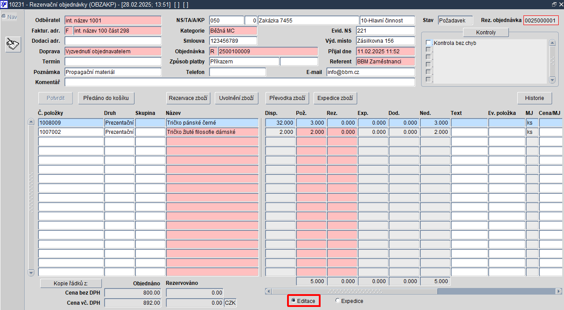Image resolution: width=564 pixels, height=310 pixels.
Task: Click the Kontroly list scroll up arrow
Action: pyautogui.click(x=552, y=43)
